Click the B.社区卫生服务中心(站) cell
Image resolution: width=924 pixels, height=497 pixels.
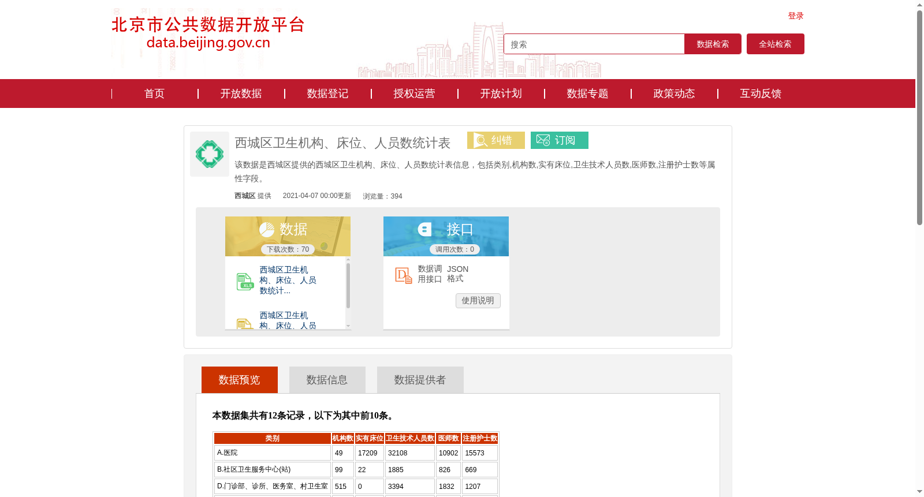point(273,470)
